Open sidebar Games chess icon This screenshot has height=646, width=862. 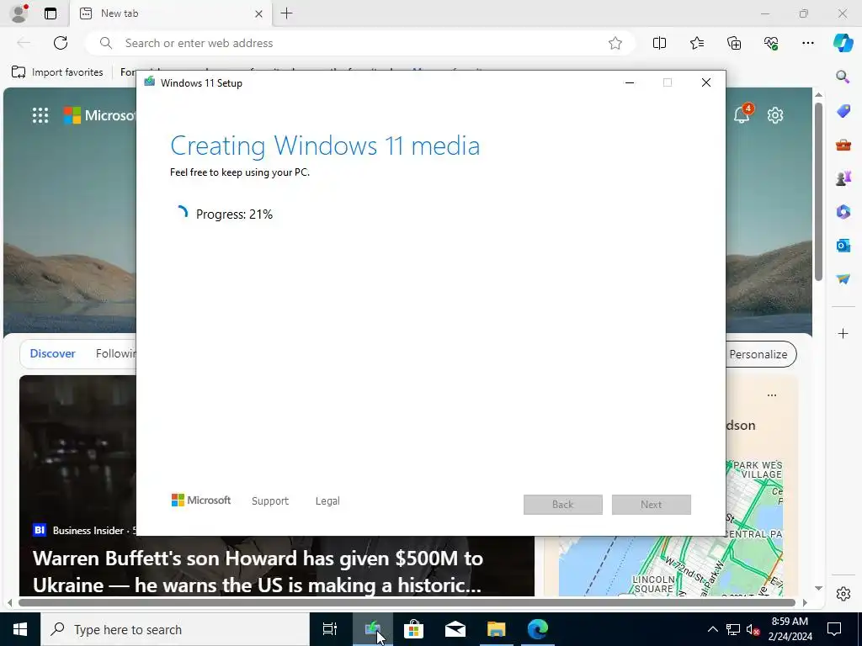click(843, 178)
